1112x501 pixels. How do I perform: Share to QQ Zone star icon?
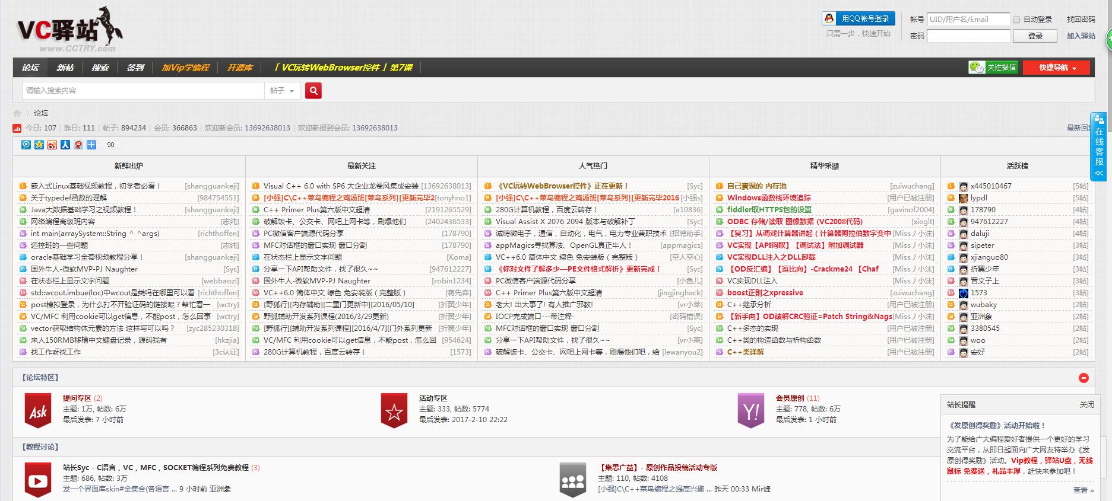[x=39, y=145]
